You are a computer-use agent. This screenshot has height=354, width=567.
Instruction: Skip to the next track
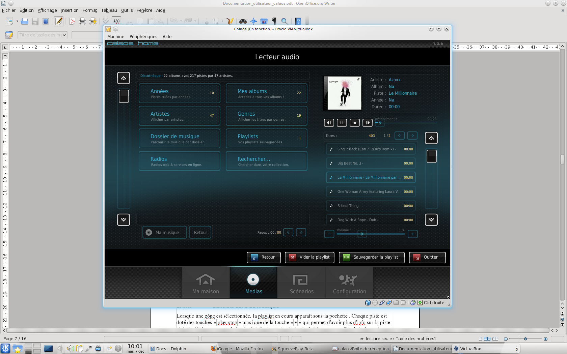[368, 123]
